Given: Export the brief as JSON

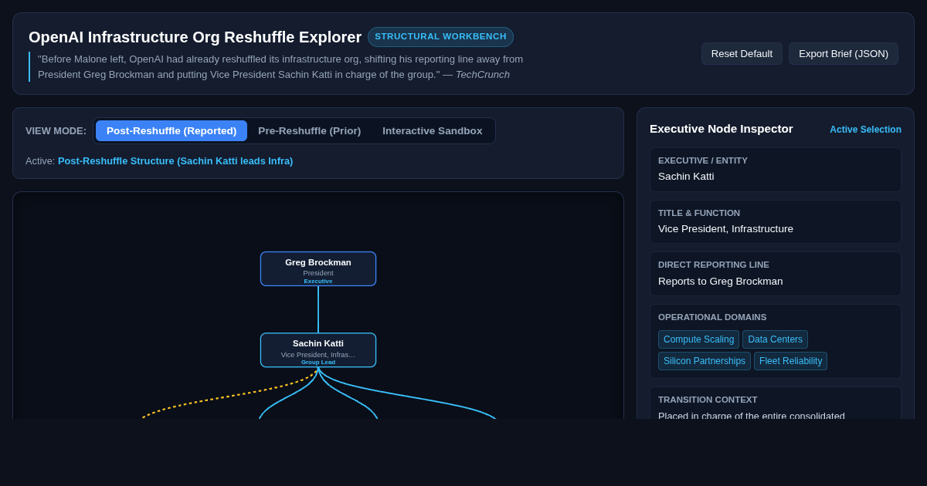Looking at the screenshot, I should tap(844, 54).
